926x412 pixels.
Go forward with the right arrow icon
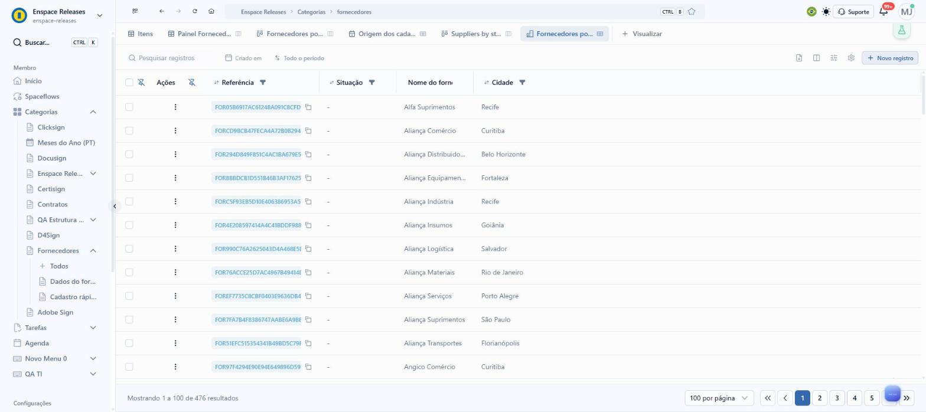[x=178, y=11]
